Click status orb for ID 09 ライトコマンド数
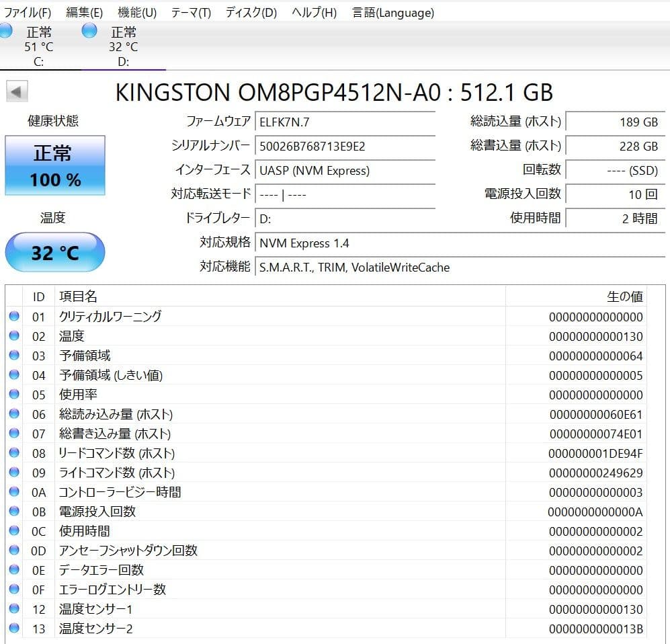 [x=14, y=472]
